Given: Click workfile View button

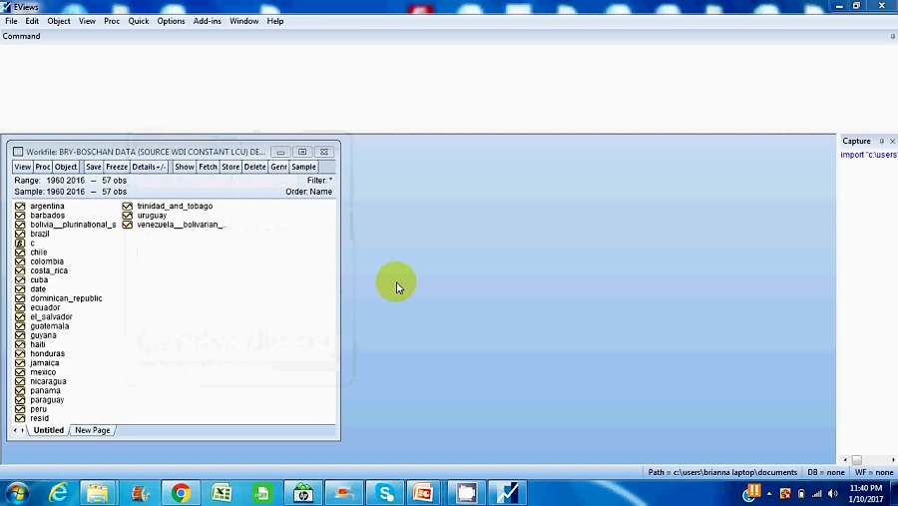Looking at the screenshot, I should click(22, 167).
